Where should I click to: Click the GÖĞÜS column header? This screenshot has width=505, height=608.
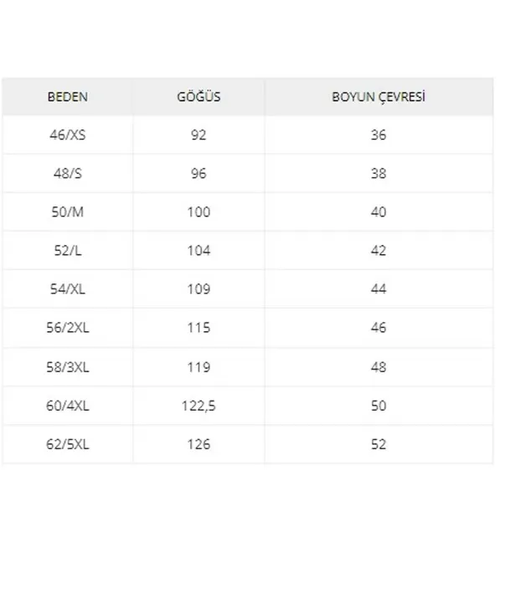coord(198,96)
